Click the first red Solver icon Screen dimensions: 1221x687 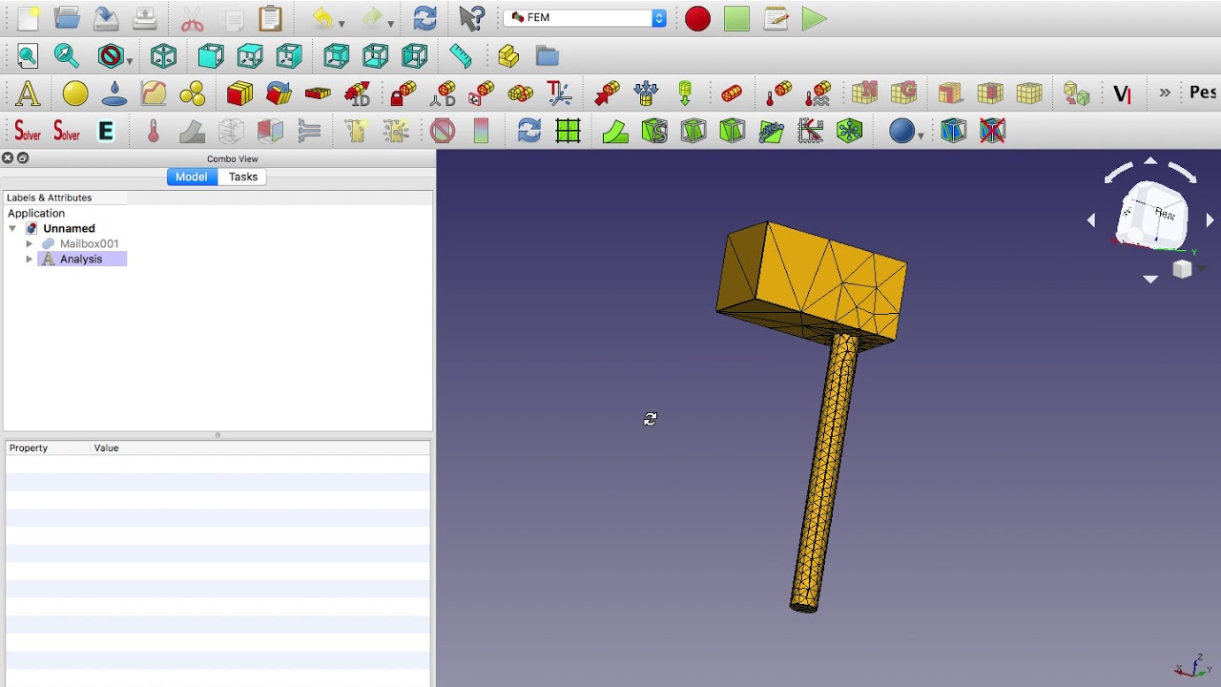coord(28,132)
